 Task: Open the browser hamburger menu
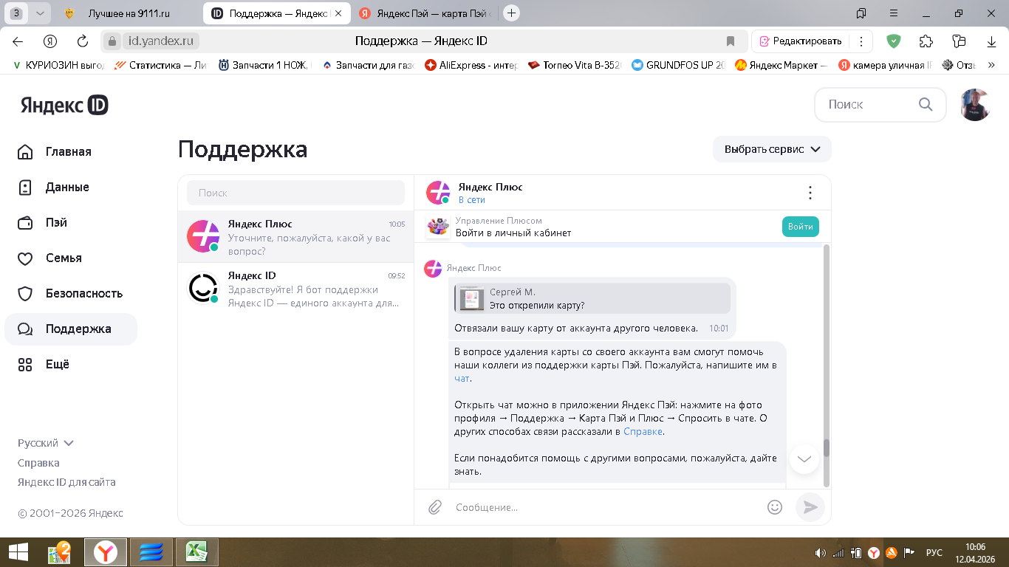(894, 13)
